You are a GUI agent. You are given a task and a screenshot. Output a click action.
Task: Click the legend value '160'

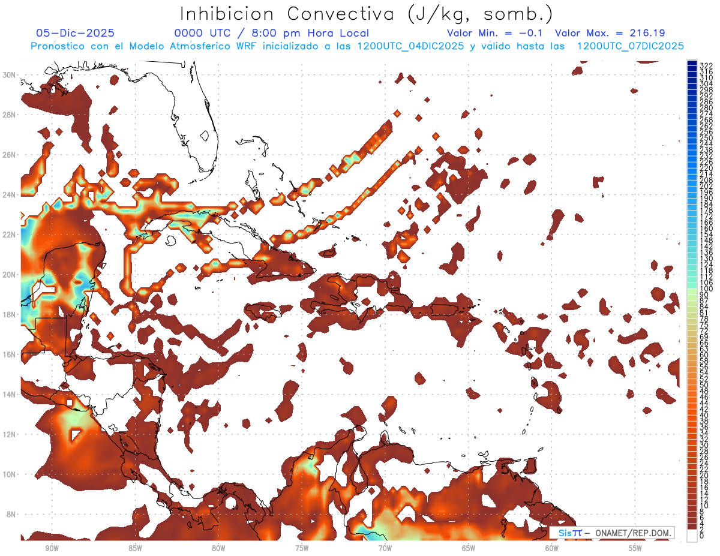[706, 229]
